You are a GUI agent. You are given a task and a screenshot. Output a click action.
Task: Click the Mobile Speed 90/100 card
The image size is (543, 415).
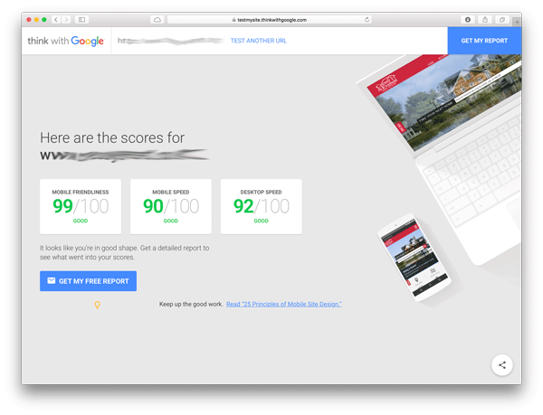171,206
